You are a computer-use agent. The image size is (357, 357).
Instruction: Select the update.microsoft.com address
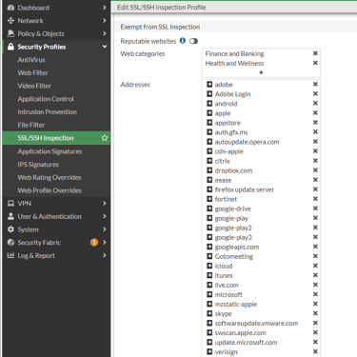[246, 343]
